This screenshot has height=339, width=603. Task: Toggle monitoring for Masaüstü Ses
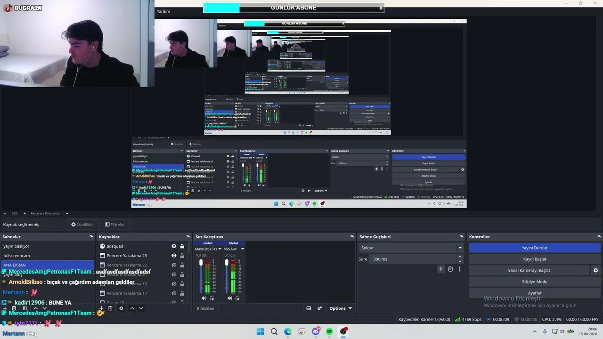212,298
